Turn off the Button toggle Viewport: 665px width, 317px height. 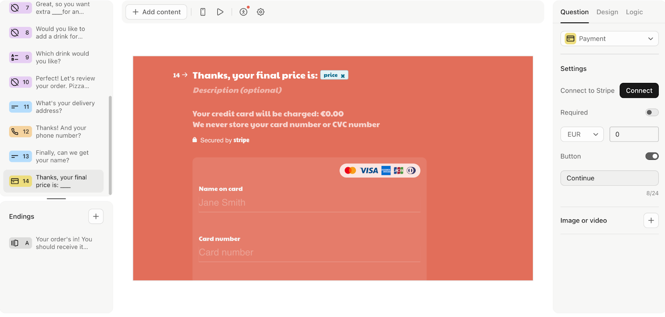pos(652,156)
